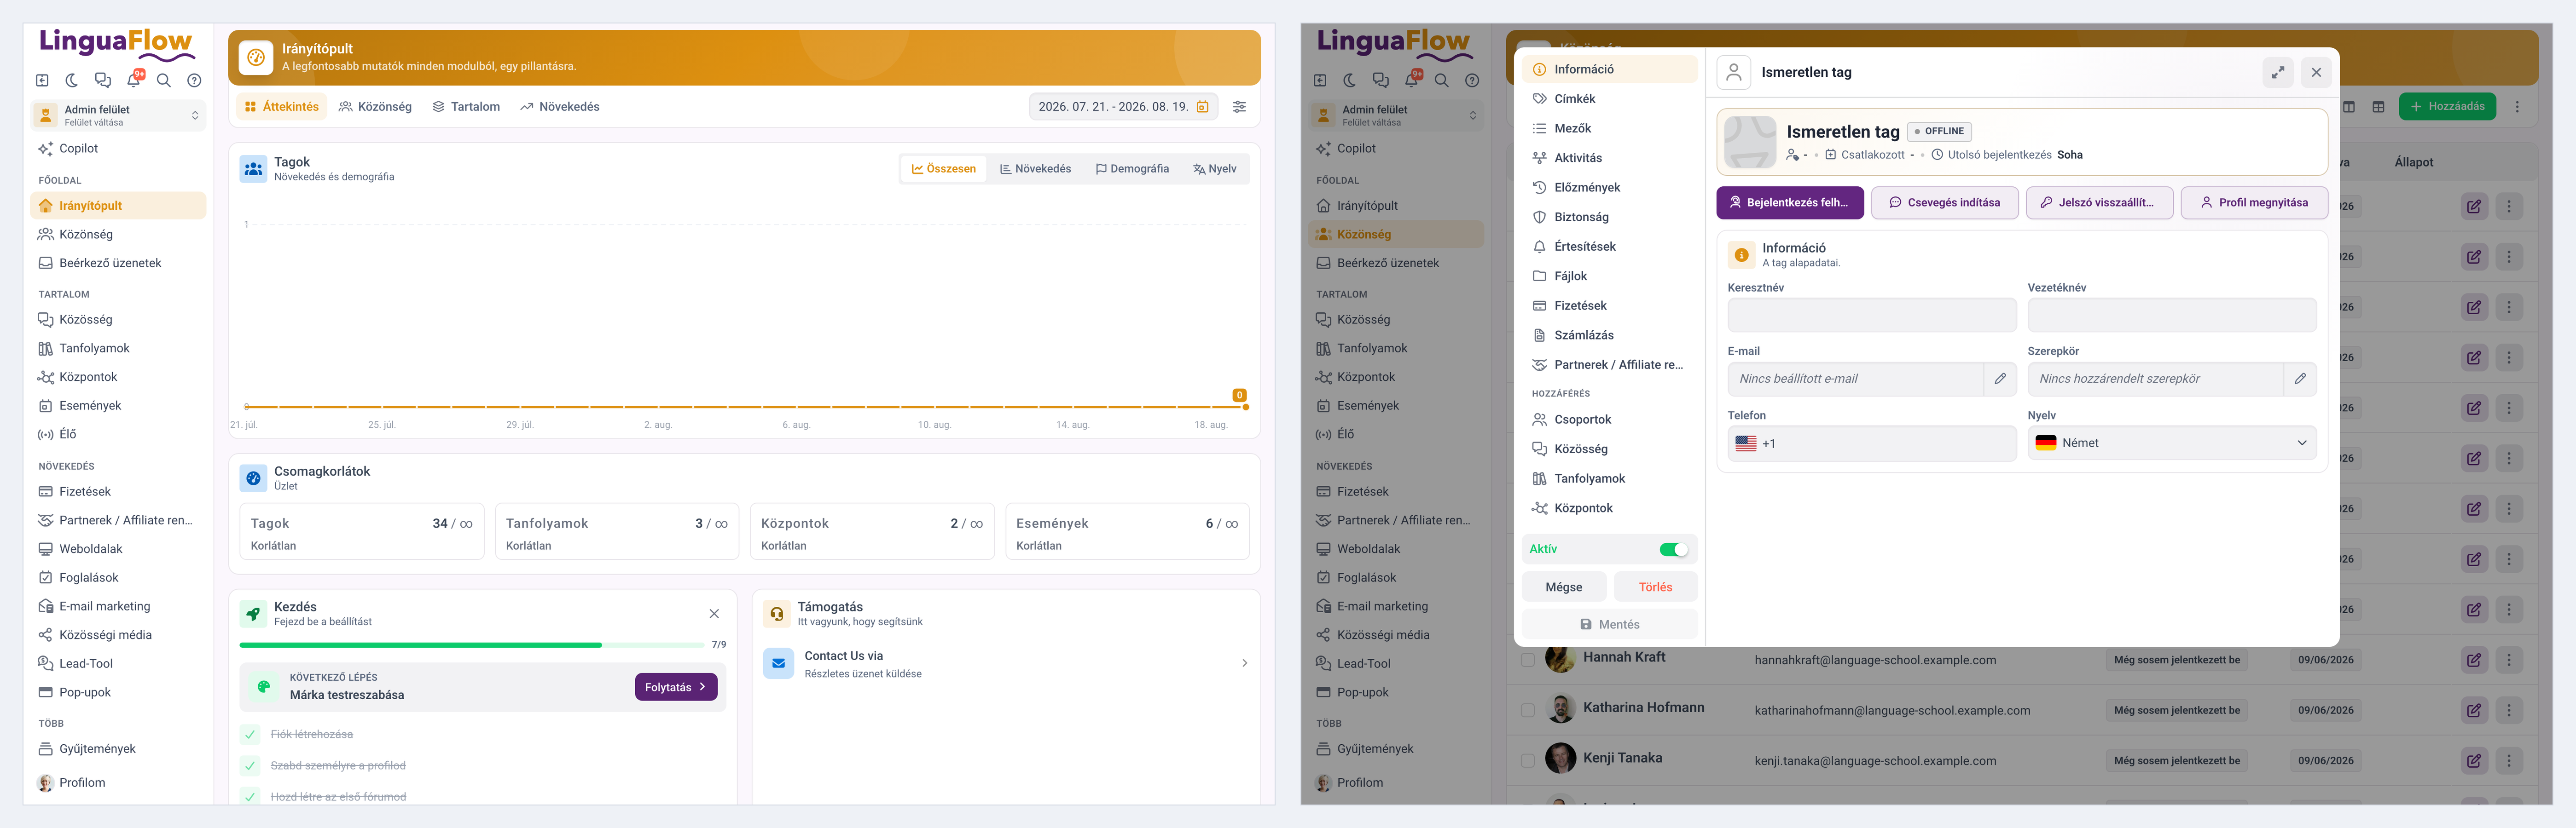This screenshot has height=828, width=2576.
Task: Edit the E-mail field with the pencil icon
Action: pos(2000,379)
